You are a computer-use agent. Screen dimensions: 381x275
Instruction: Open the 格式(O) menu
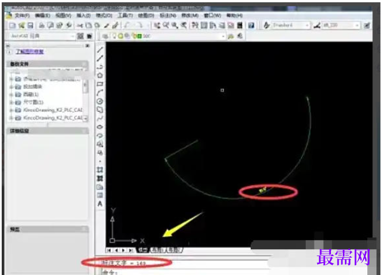point(104,15)
